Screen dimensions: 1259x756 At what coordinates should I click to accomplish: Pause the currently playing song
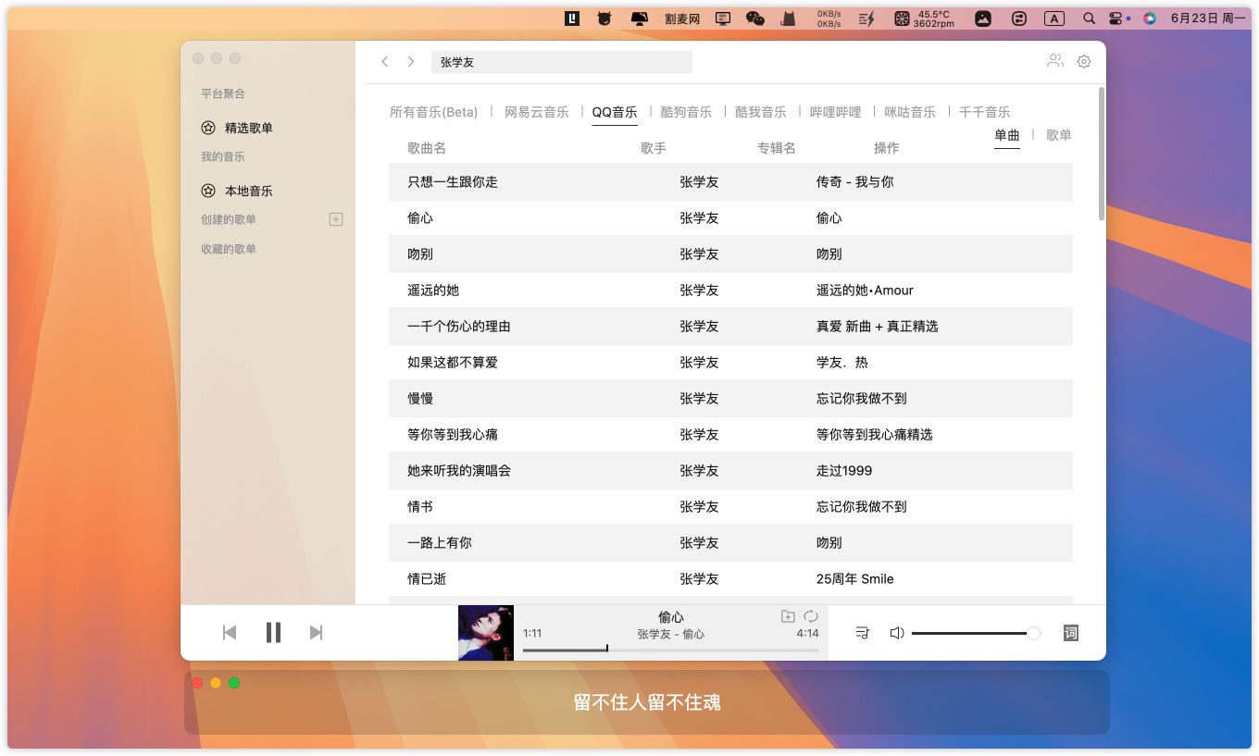pyautogui.click(x=273, y=632)
